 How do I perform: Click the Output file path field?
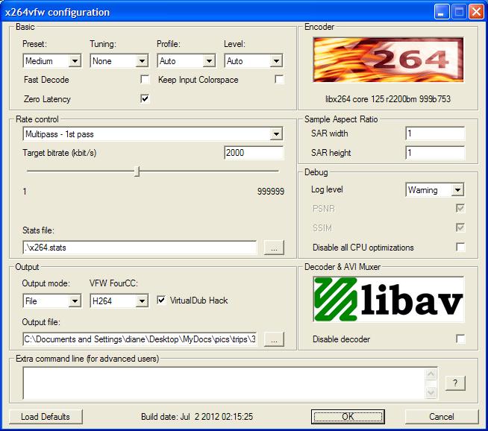click(x=140, y=339)
